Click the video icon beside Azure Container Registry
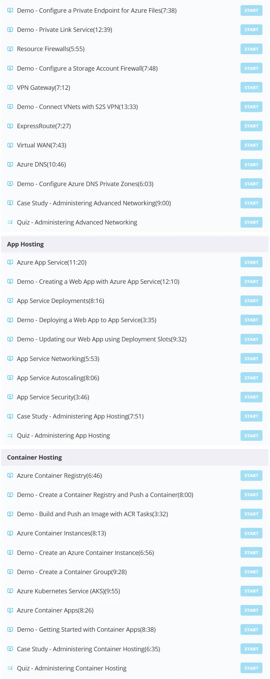The height and width of the screenshot is (679, 270). pos(10,475)
